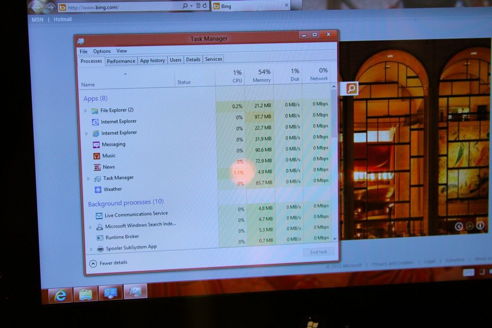Click the Task Manager row icon

point(98,179)
